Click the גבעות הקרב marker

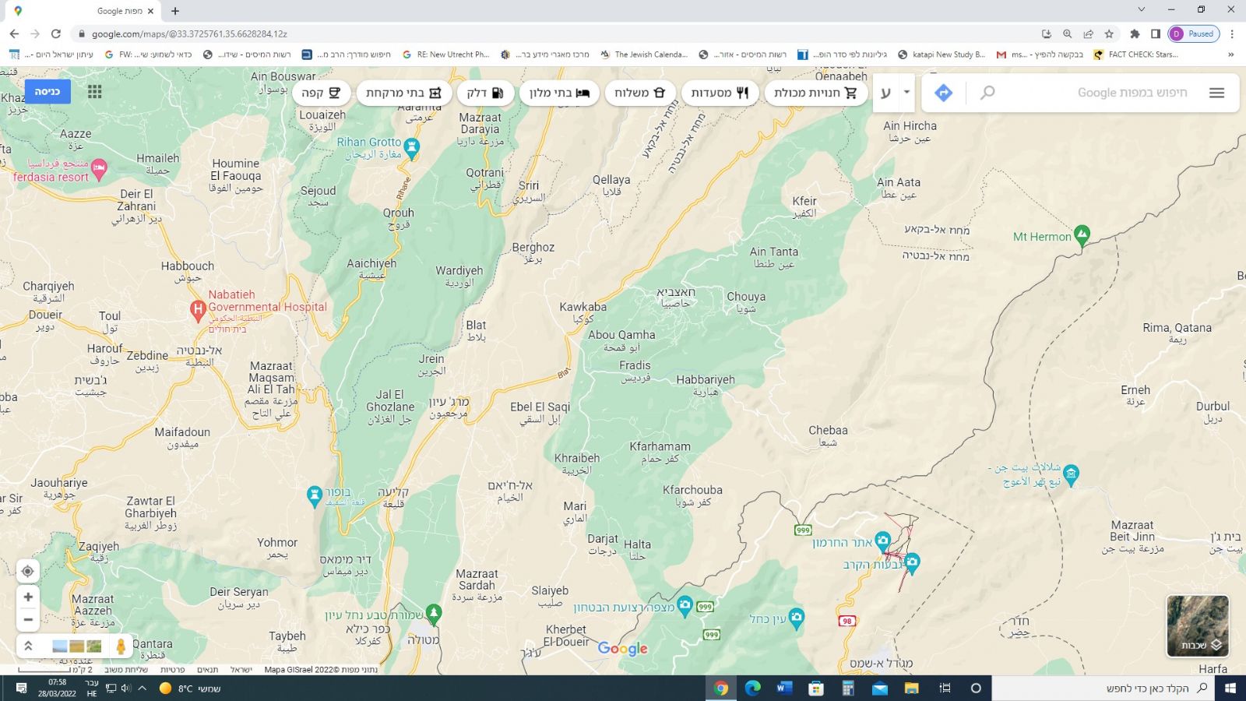913,562
